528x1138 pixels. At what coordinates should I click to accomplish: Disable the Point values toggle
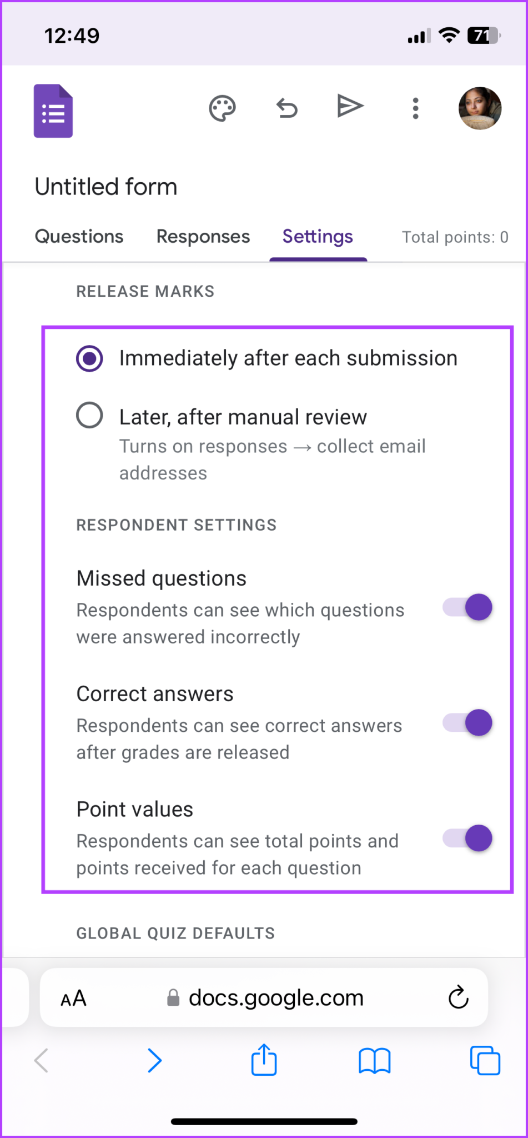[x=467, y=838]
